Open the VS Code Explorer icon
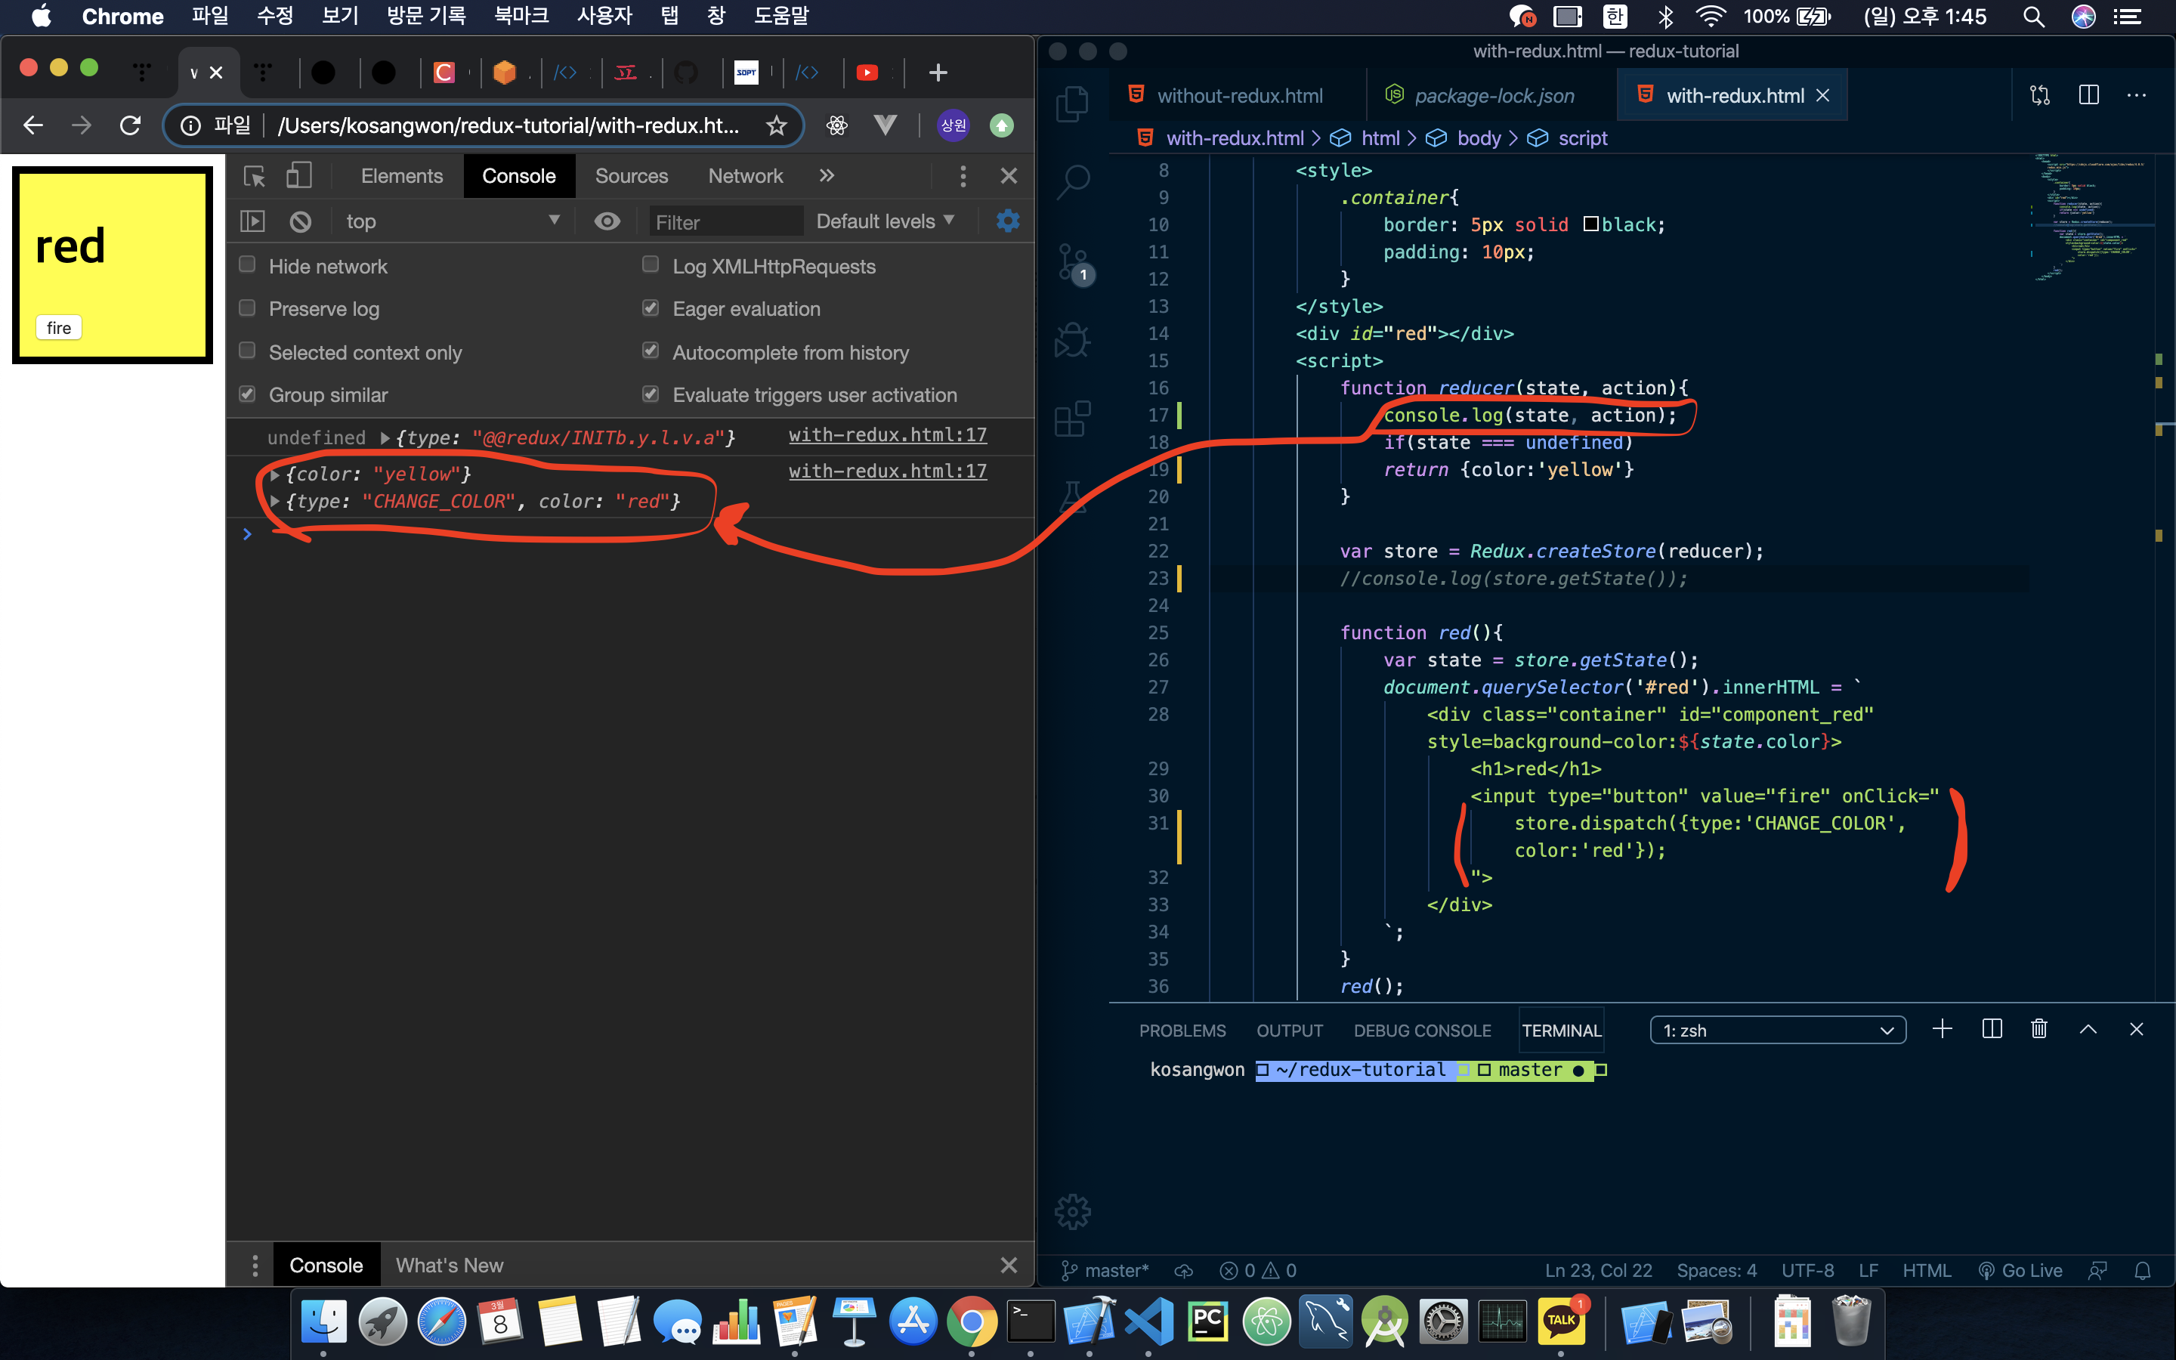2176x1360 pixels. point(1072,104)
